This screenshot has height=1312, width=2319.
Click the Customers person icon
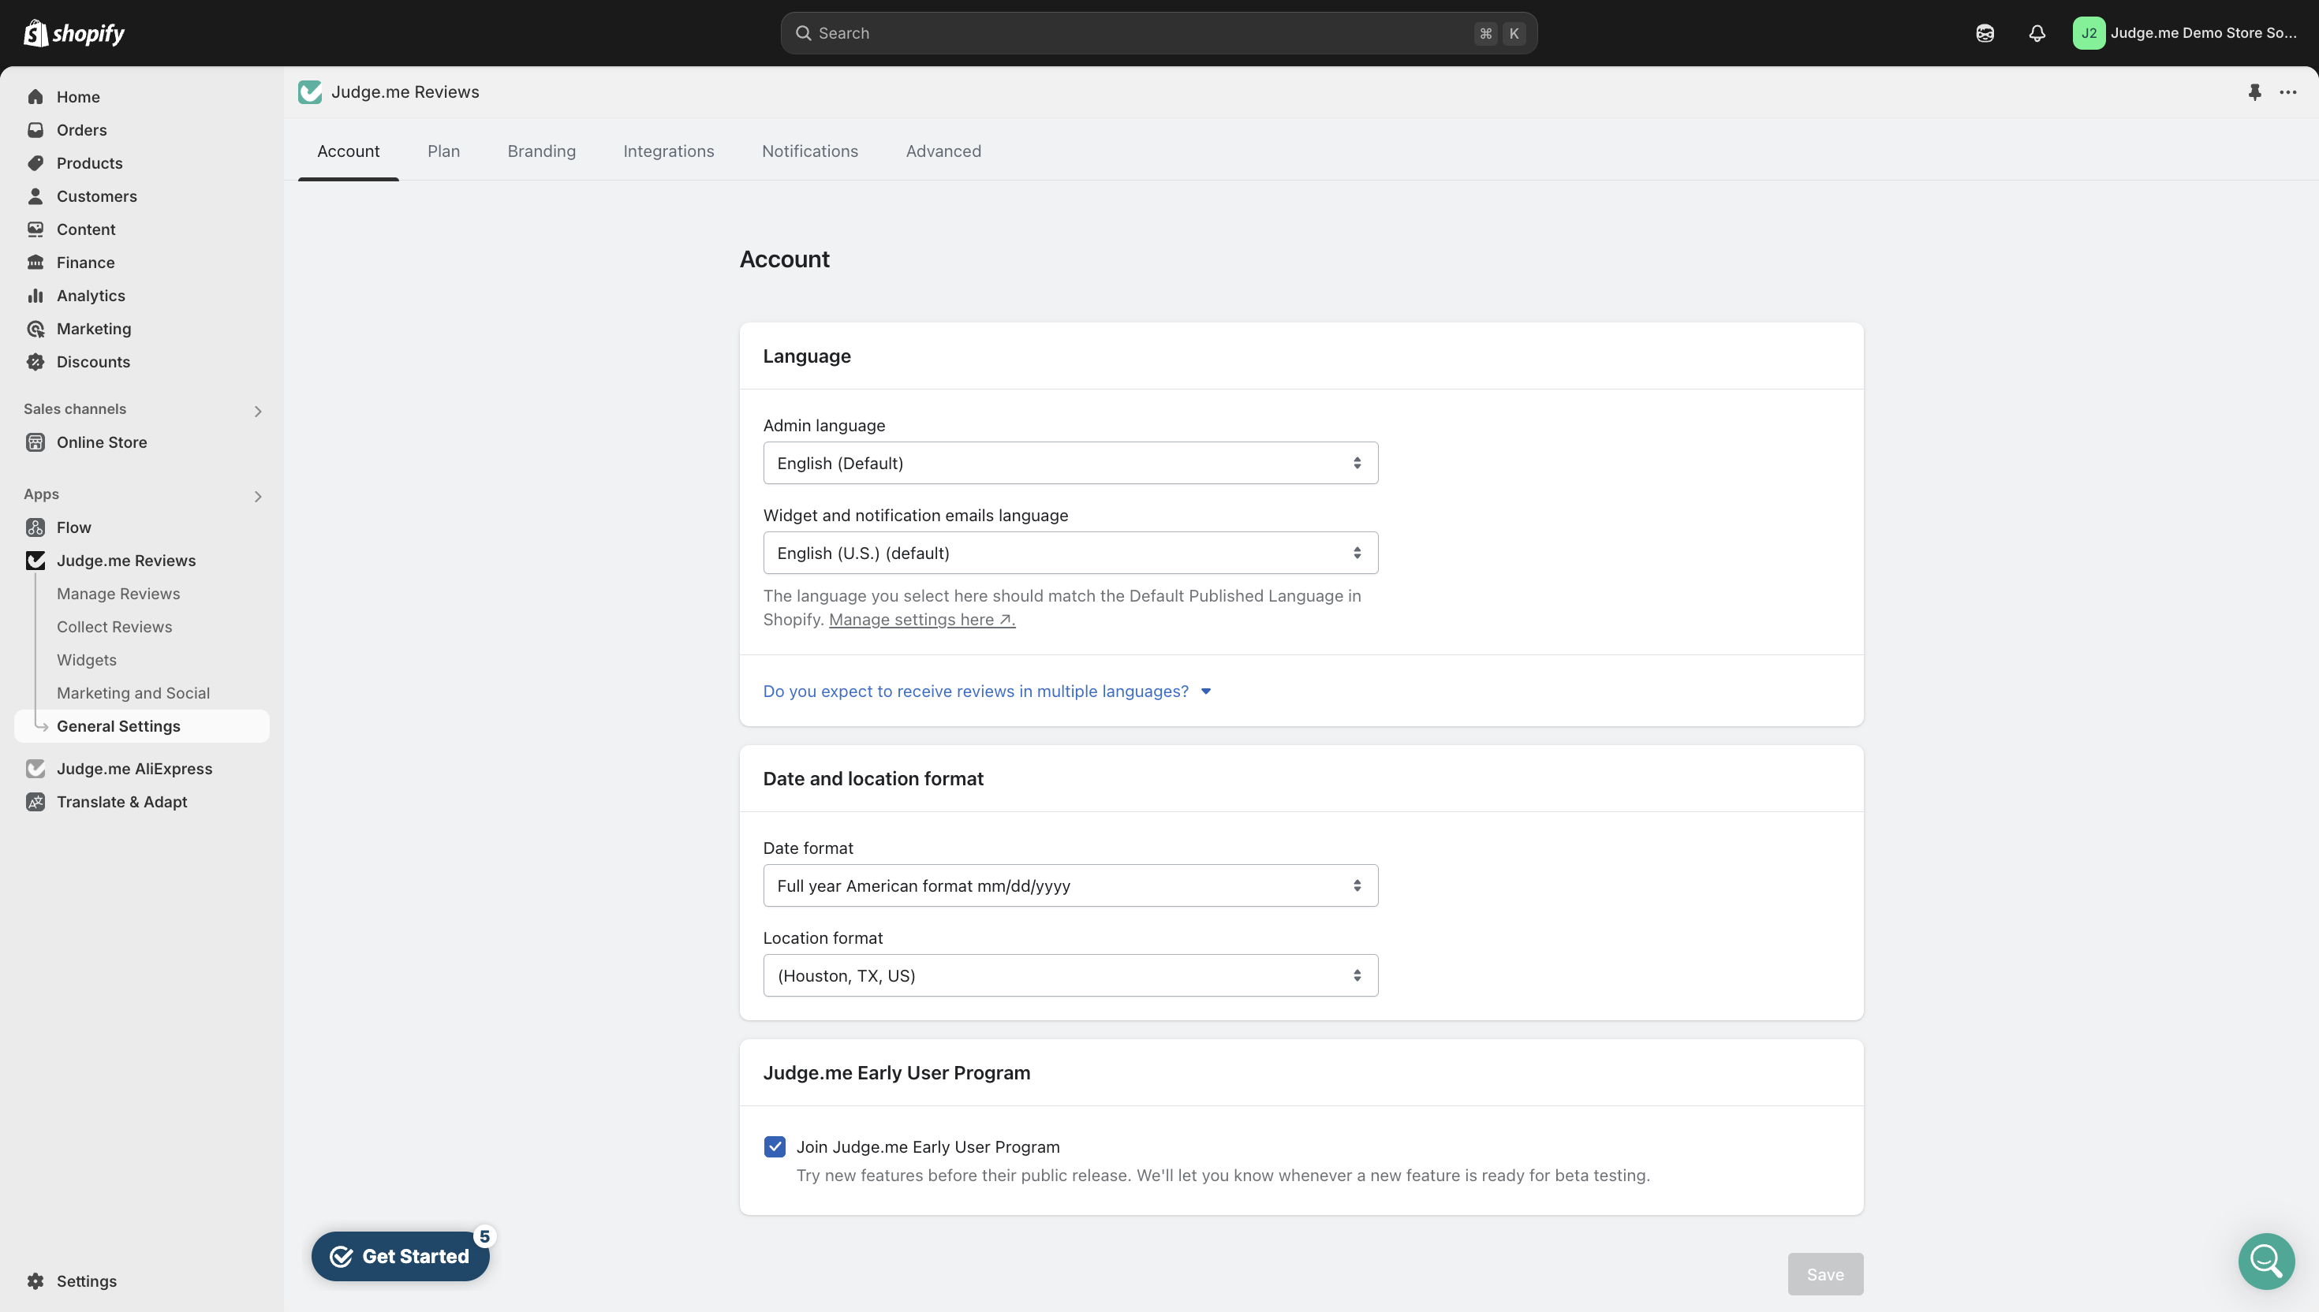click(x=35, y=196)
